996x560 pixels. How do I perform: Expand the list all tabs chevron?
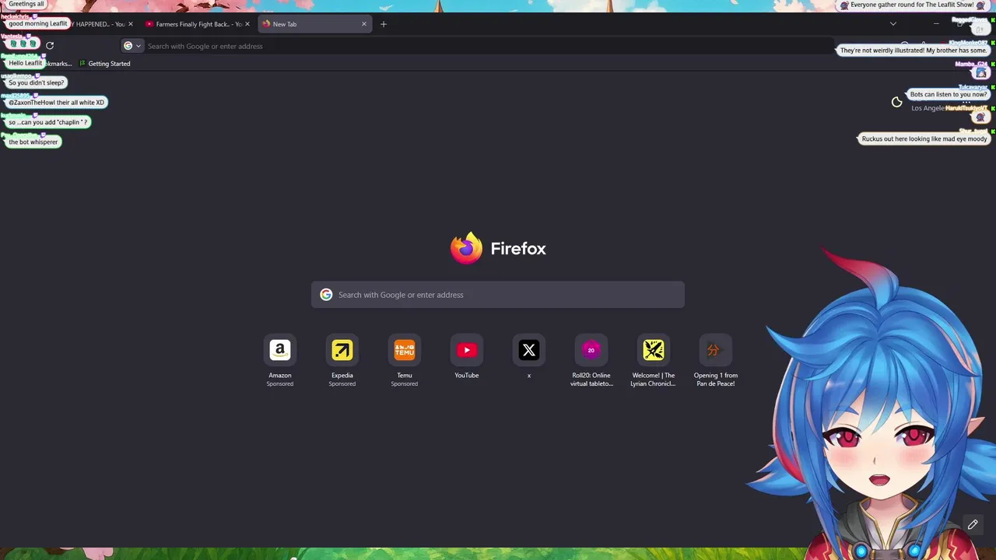click(893, 23)
